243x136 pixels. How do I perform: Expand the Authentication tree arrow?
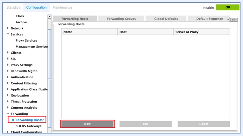(8, 77)
